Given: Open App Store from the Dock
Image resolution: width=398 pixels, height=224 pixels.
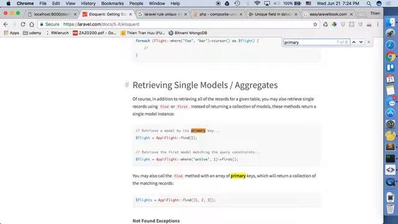Looking at the screenshot, I should tap(391, 113).
